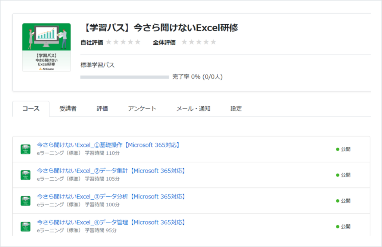This screenshot has width=382, height=247.
Task: Open the ①基礎操作 Excel course link
Action: (x=109, y=145)
